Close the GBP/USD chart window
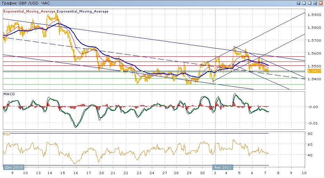Image resolution: width=325 pixels, height=178 pixels. tap(321, 3)
